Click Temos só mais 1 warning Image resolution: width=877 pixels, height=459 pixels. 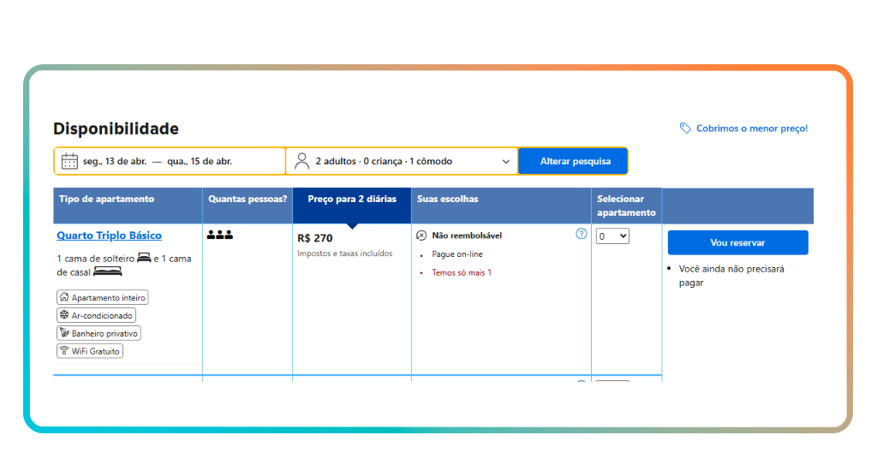point(462,272)
